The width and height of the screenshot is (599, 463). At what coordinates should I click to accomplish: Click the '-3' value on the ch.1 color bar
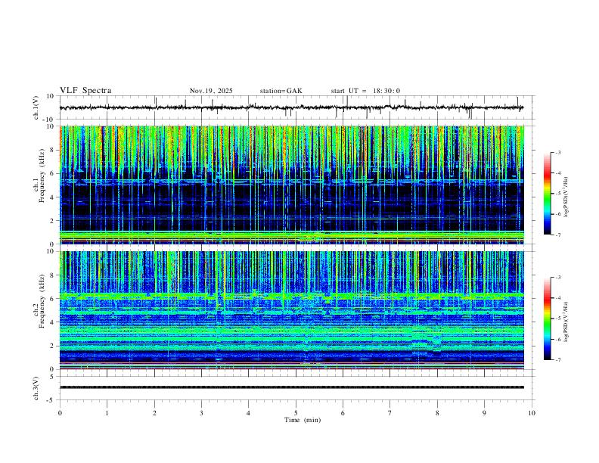(x=558, y=152)
